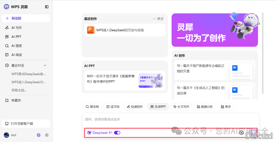Click the monitor icon on 打开灵犀客户端

[x=7, y=124]
